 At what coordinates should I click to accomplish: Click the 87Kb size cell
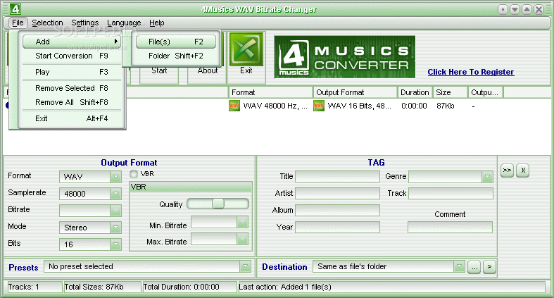445,106
